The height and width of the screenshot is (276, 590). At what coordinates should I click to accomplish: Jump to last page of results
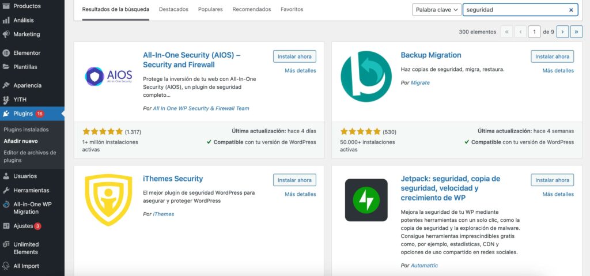pyautogui.click(x=576, y=32)
